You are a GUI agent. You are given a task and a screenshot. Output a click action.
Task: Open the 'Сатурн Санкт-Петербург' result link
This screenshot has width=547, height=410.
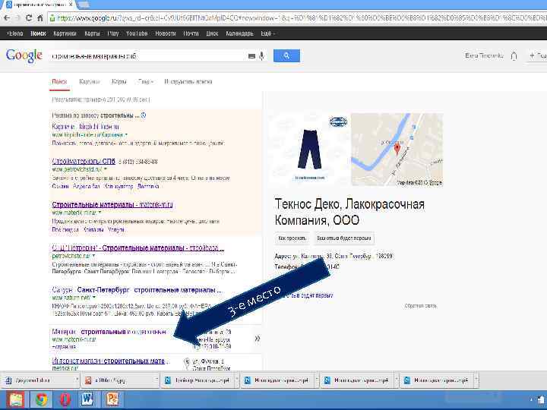[x=137, y=290]
